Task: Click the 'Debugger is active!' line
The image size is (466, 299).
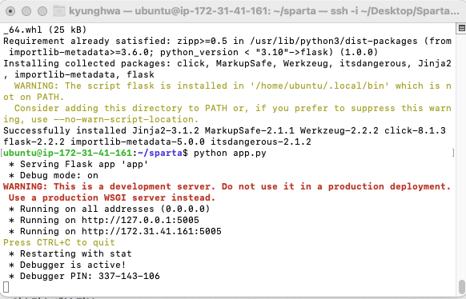Action: [x=67, y=265]
